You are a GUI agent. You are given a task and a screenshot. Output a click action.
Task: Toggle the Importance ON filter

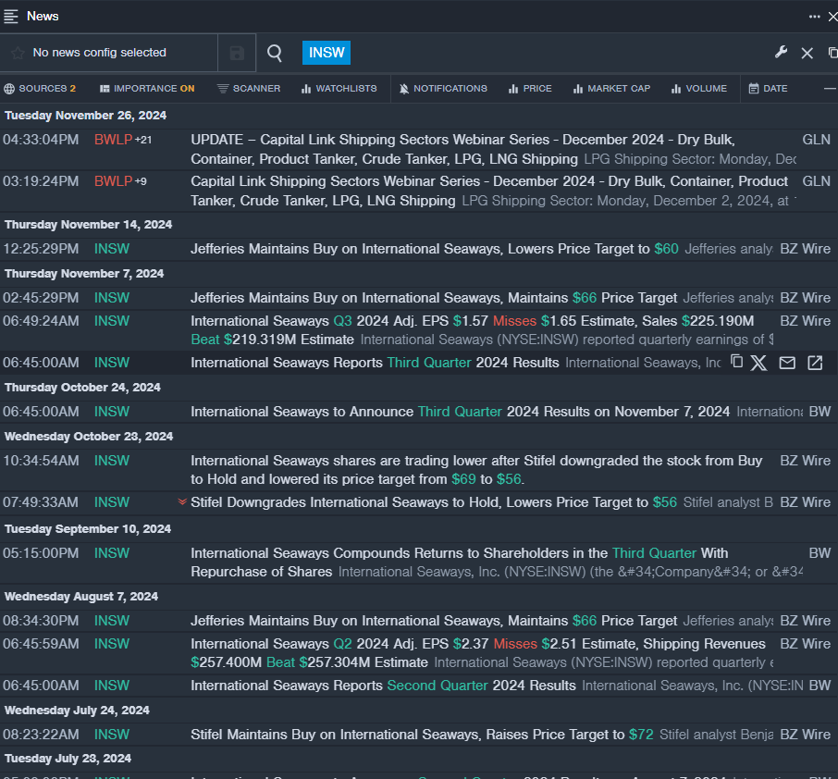tap(147, 89)
